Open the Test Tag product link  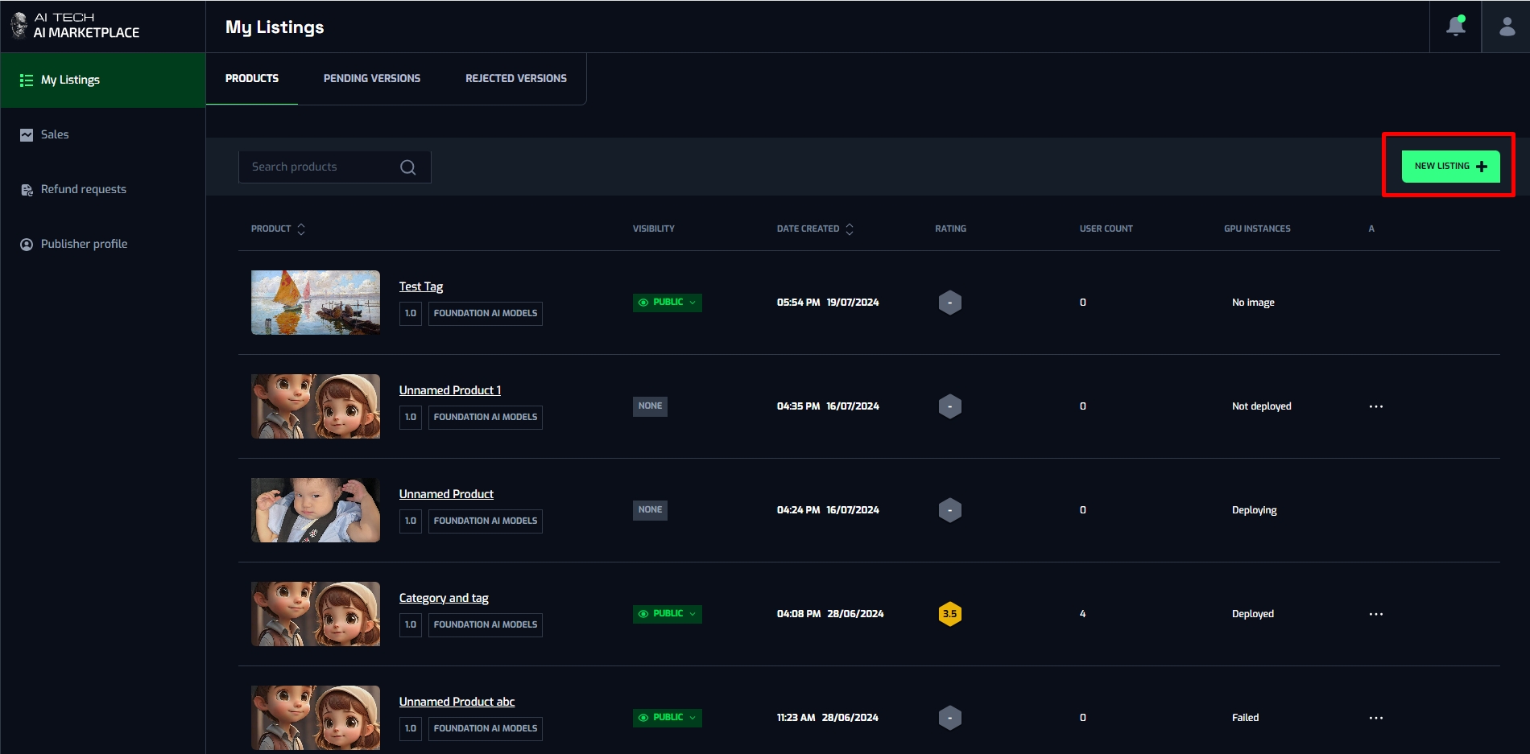[420, 286]
